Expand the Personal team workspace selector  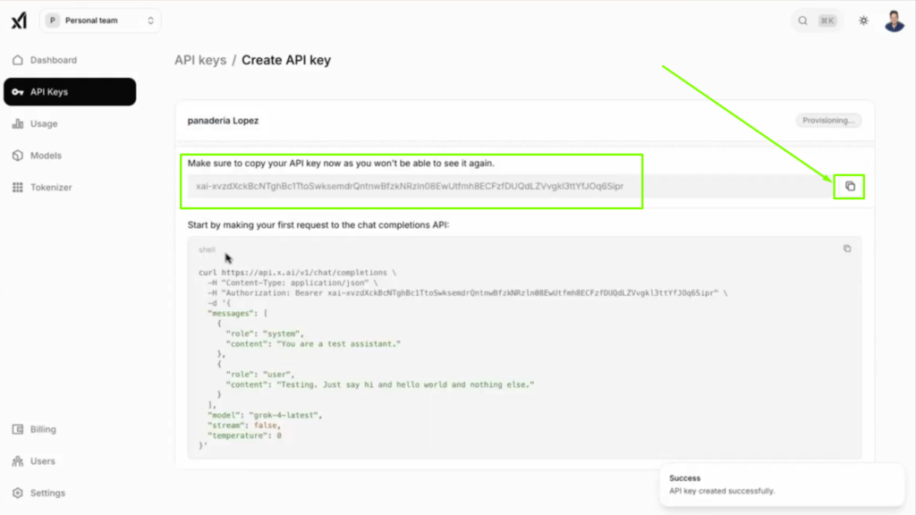(x=100, y=20)
